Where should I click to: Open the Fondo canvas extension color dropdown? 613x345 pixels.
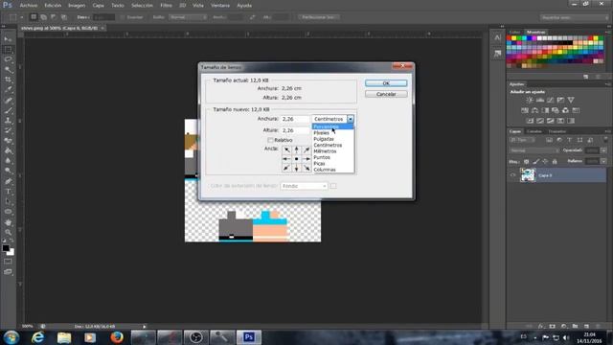click(x=304, y=186)
